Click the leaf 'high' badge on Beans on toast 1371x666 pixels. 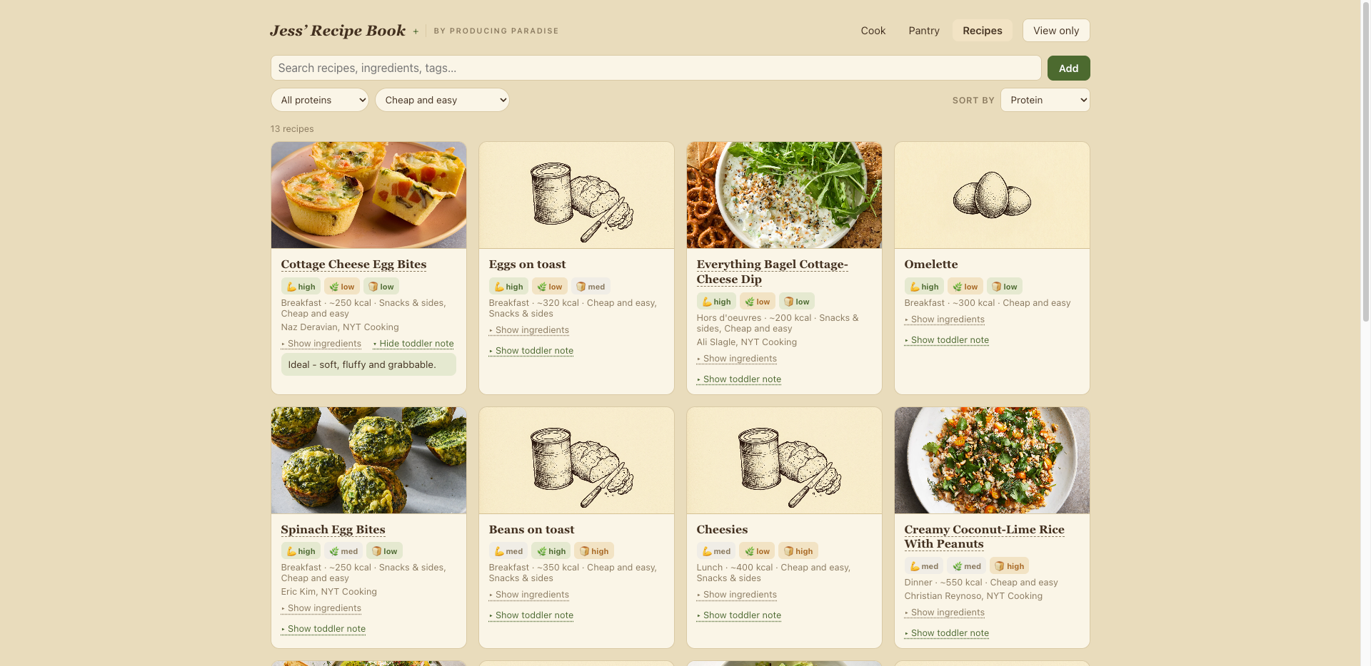pyautogui.click(x=551, y=551)
